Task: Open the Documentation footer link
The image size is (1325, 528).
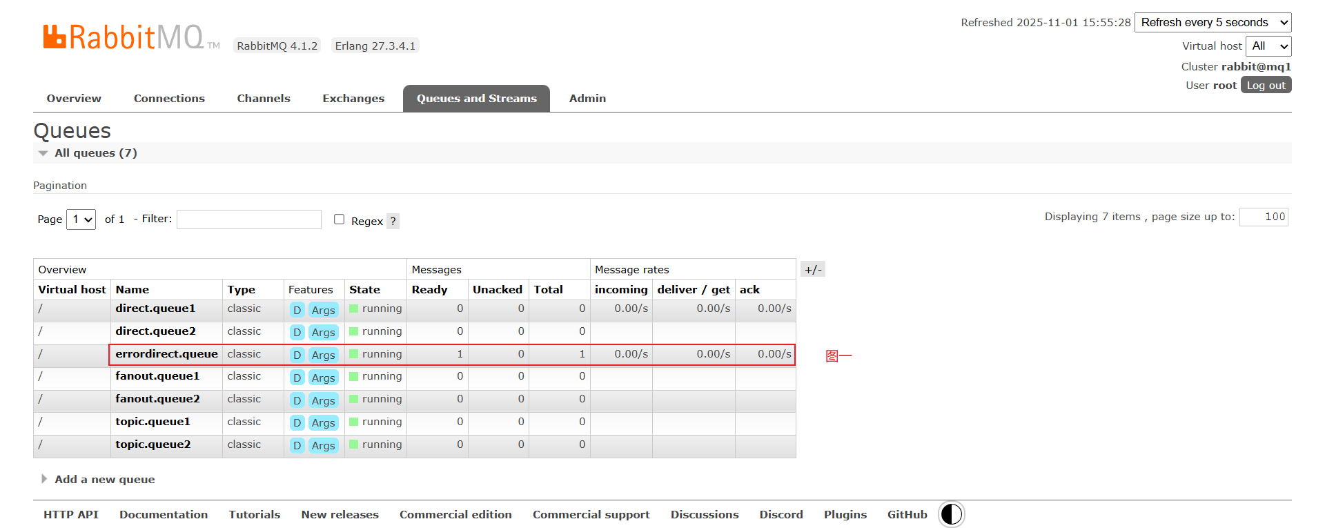Action: (x=164, y=514)
